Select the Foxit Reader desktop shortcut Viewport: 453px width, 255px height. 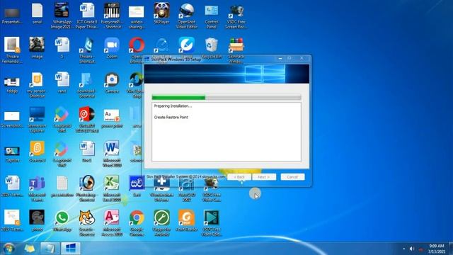[x=187, y=221]
